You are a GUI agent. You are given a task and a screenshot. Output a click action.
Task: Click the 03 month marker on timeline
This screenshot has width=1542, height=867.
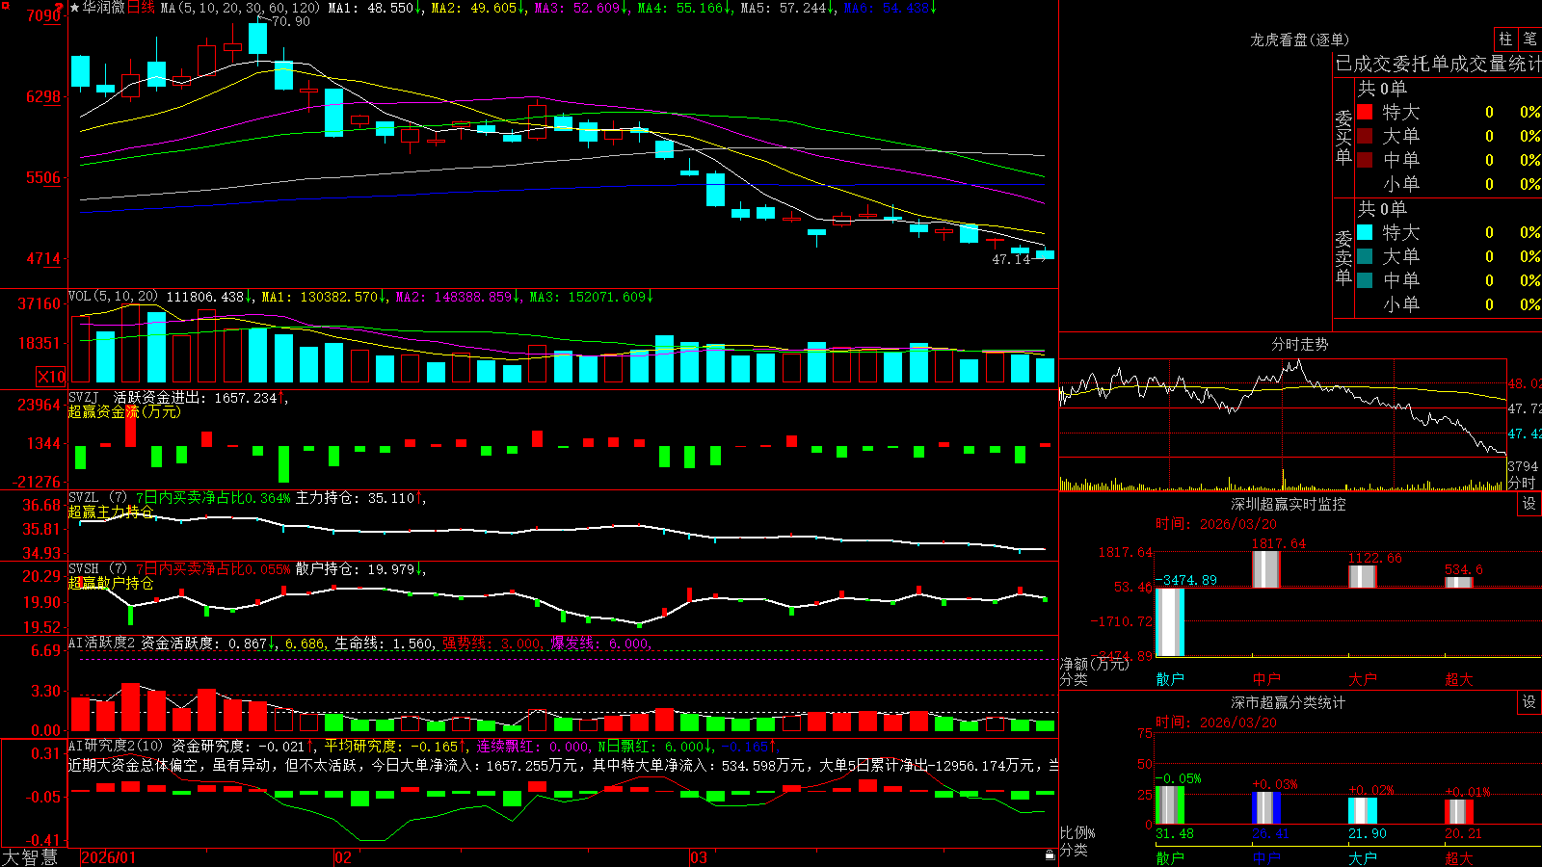[699, 857]
